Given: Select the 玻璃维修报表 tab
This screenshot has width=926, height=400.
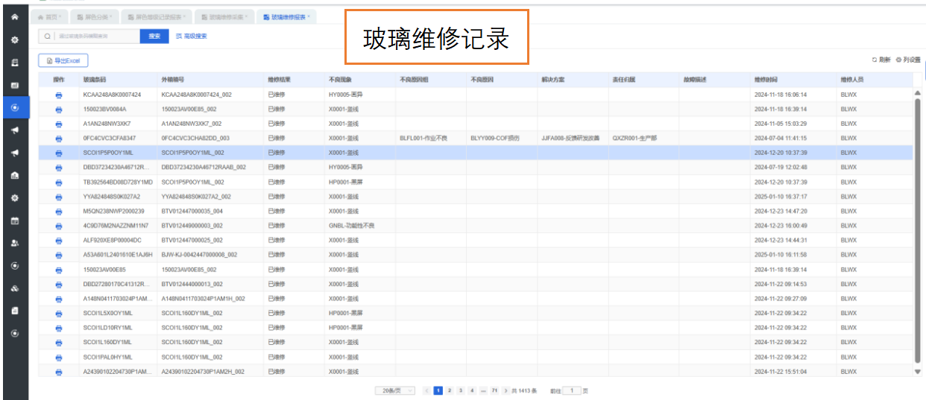Looking at the screenshot, I should coord(286,16).
